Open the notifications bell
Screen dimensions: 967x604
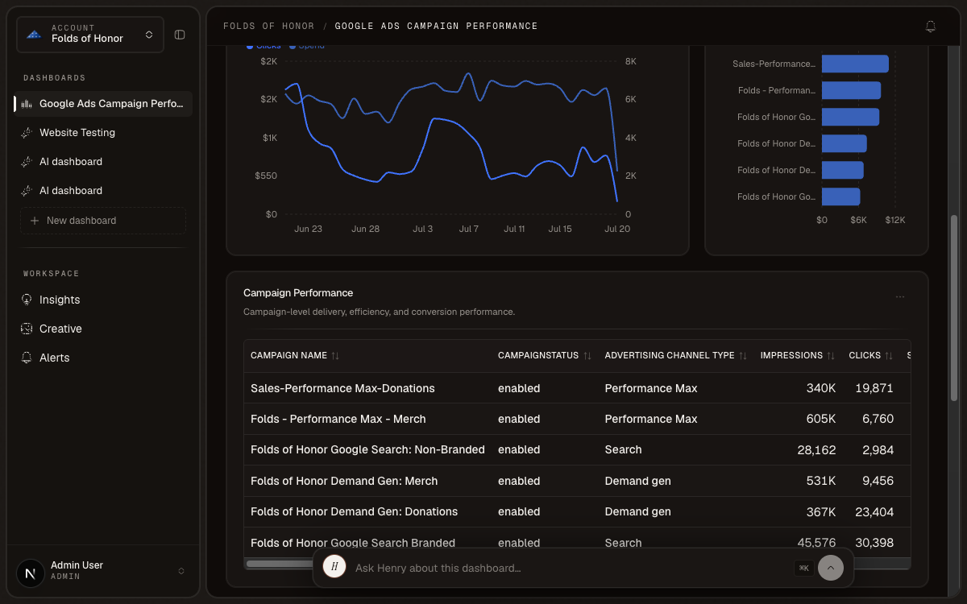[x=931, y=27]
